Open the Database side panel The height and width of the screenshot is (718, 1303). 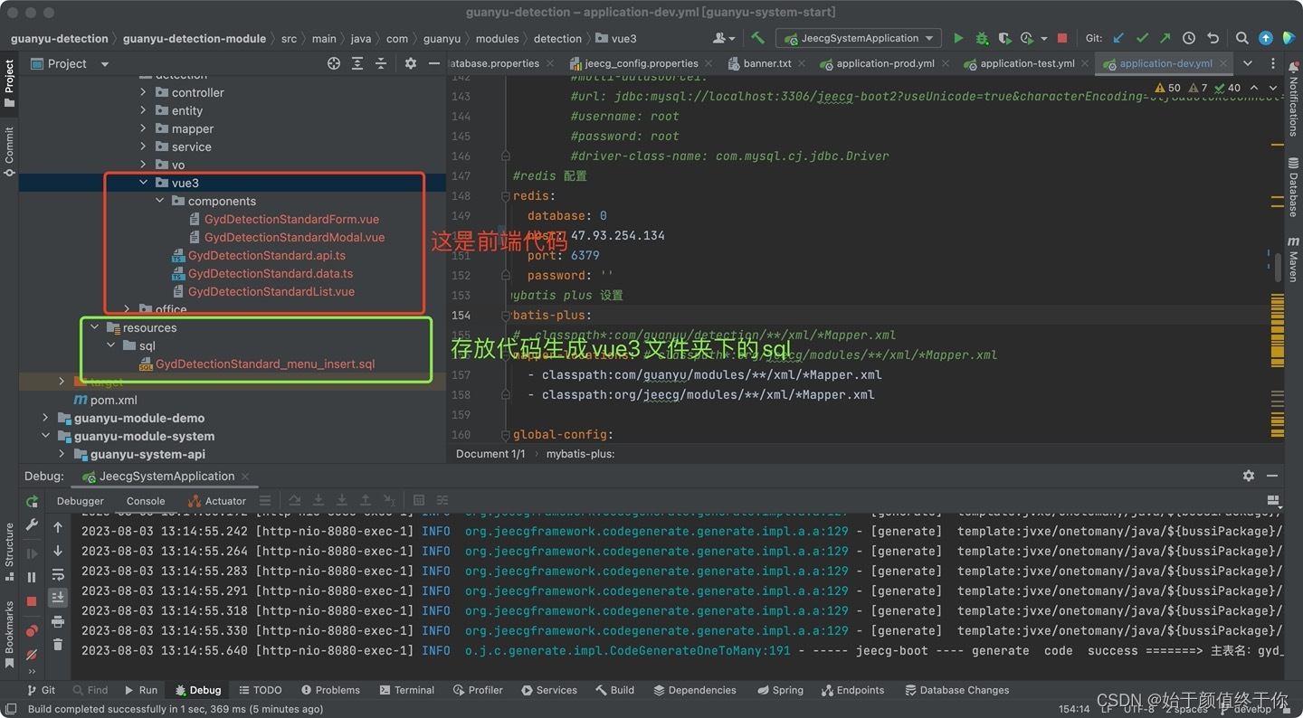click(x=1294, y=187)
